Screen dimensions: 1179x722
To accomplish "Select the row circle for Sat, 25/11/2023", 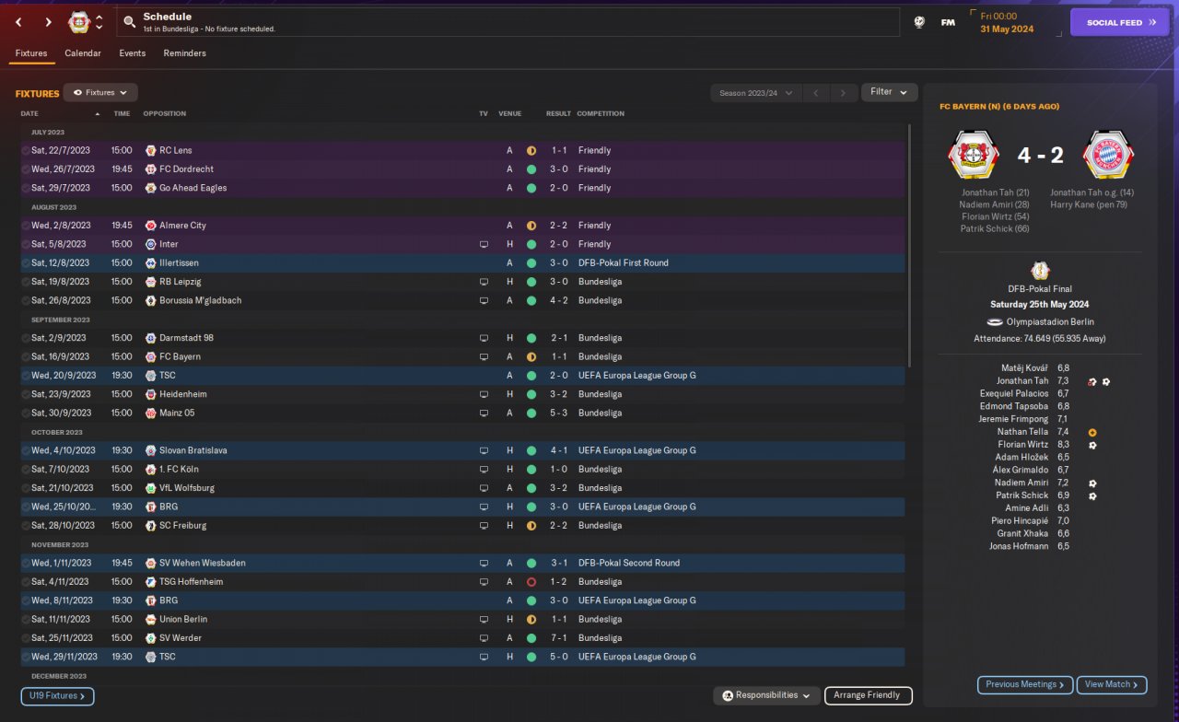I will click(x=26, y=638).
